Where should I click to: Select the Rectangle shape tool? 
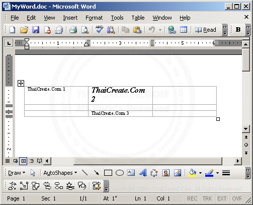108,173
